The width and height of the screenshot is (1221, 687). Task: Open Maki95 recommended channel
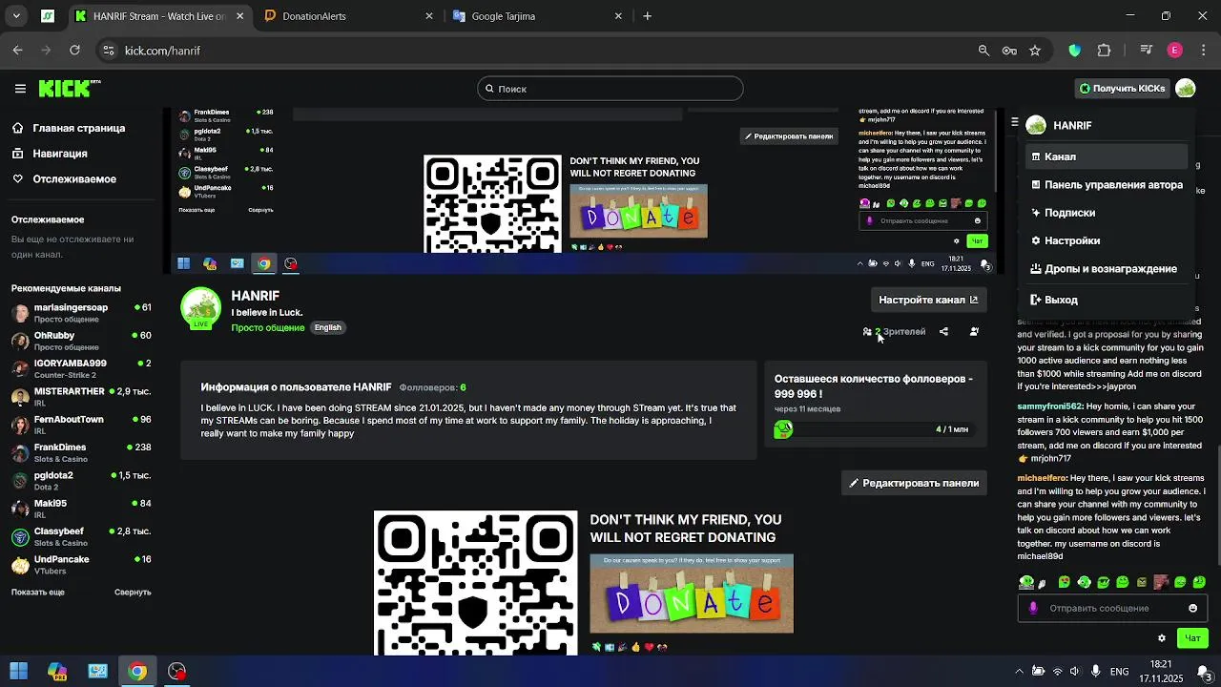pos(81,509)
